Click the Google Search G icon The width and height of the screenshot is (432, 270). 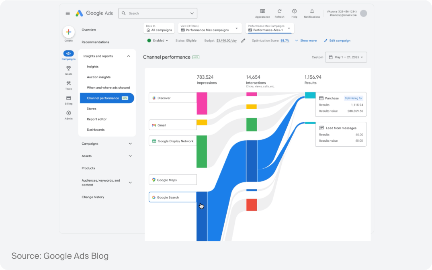pos(154,197)
